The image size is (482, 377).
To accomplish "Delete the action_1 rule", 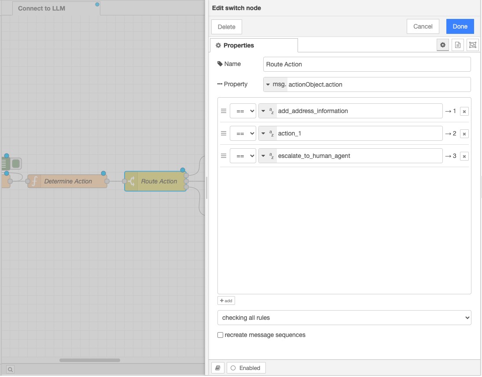I will [x=464, y=134].
